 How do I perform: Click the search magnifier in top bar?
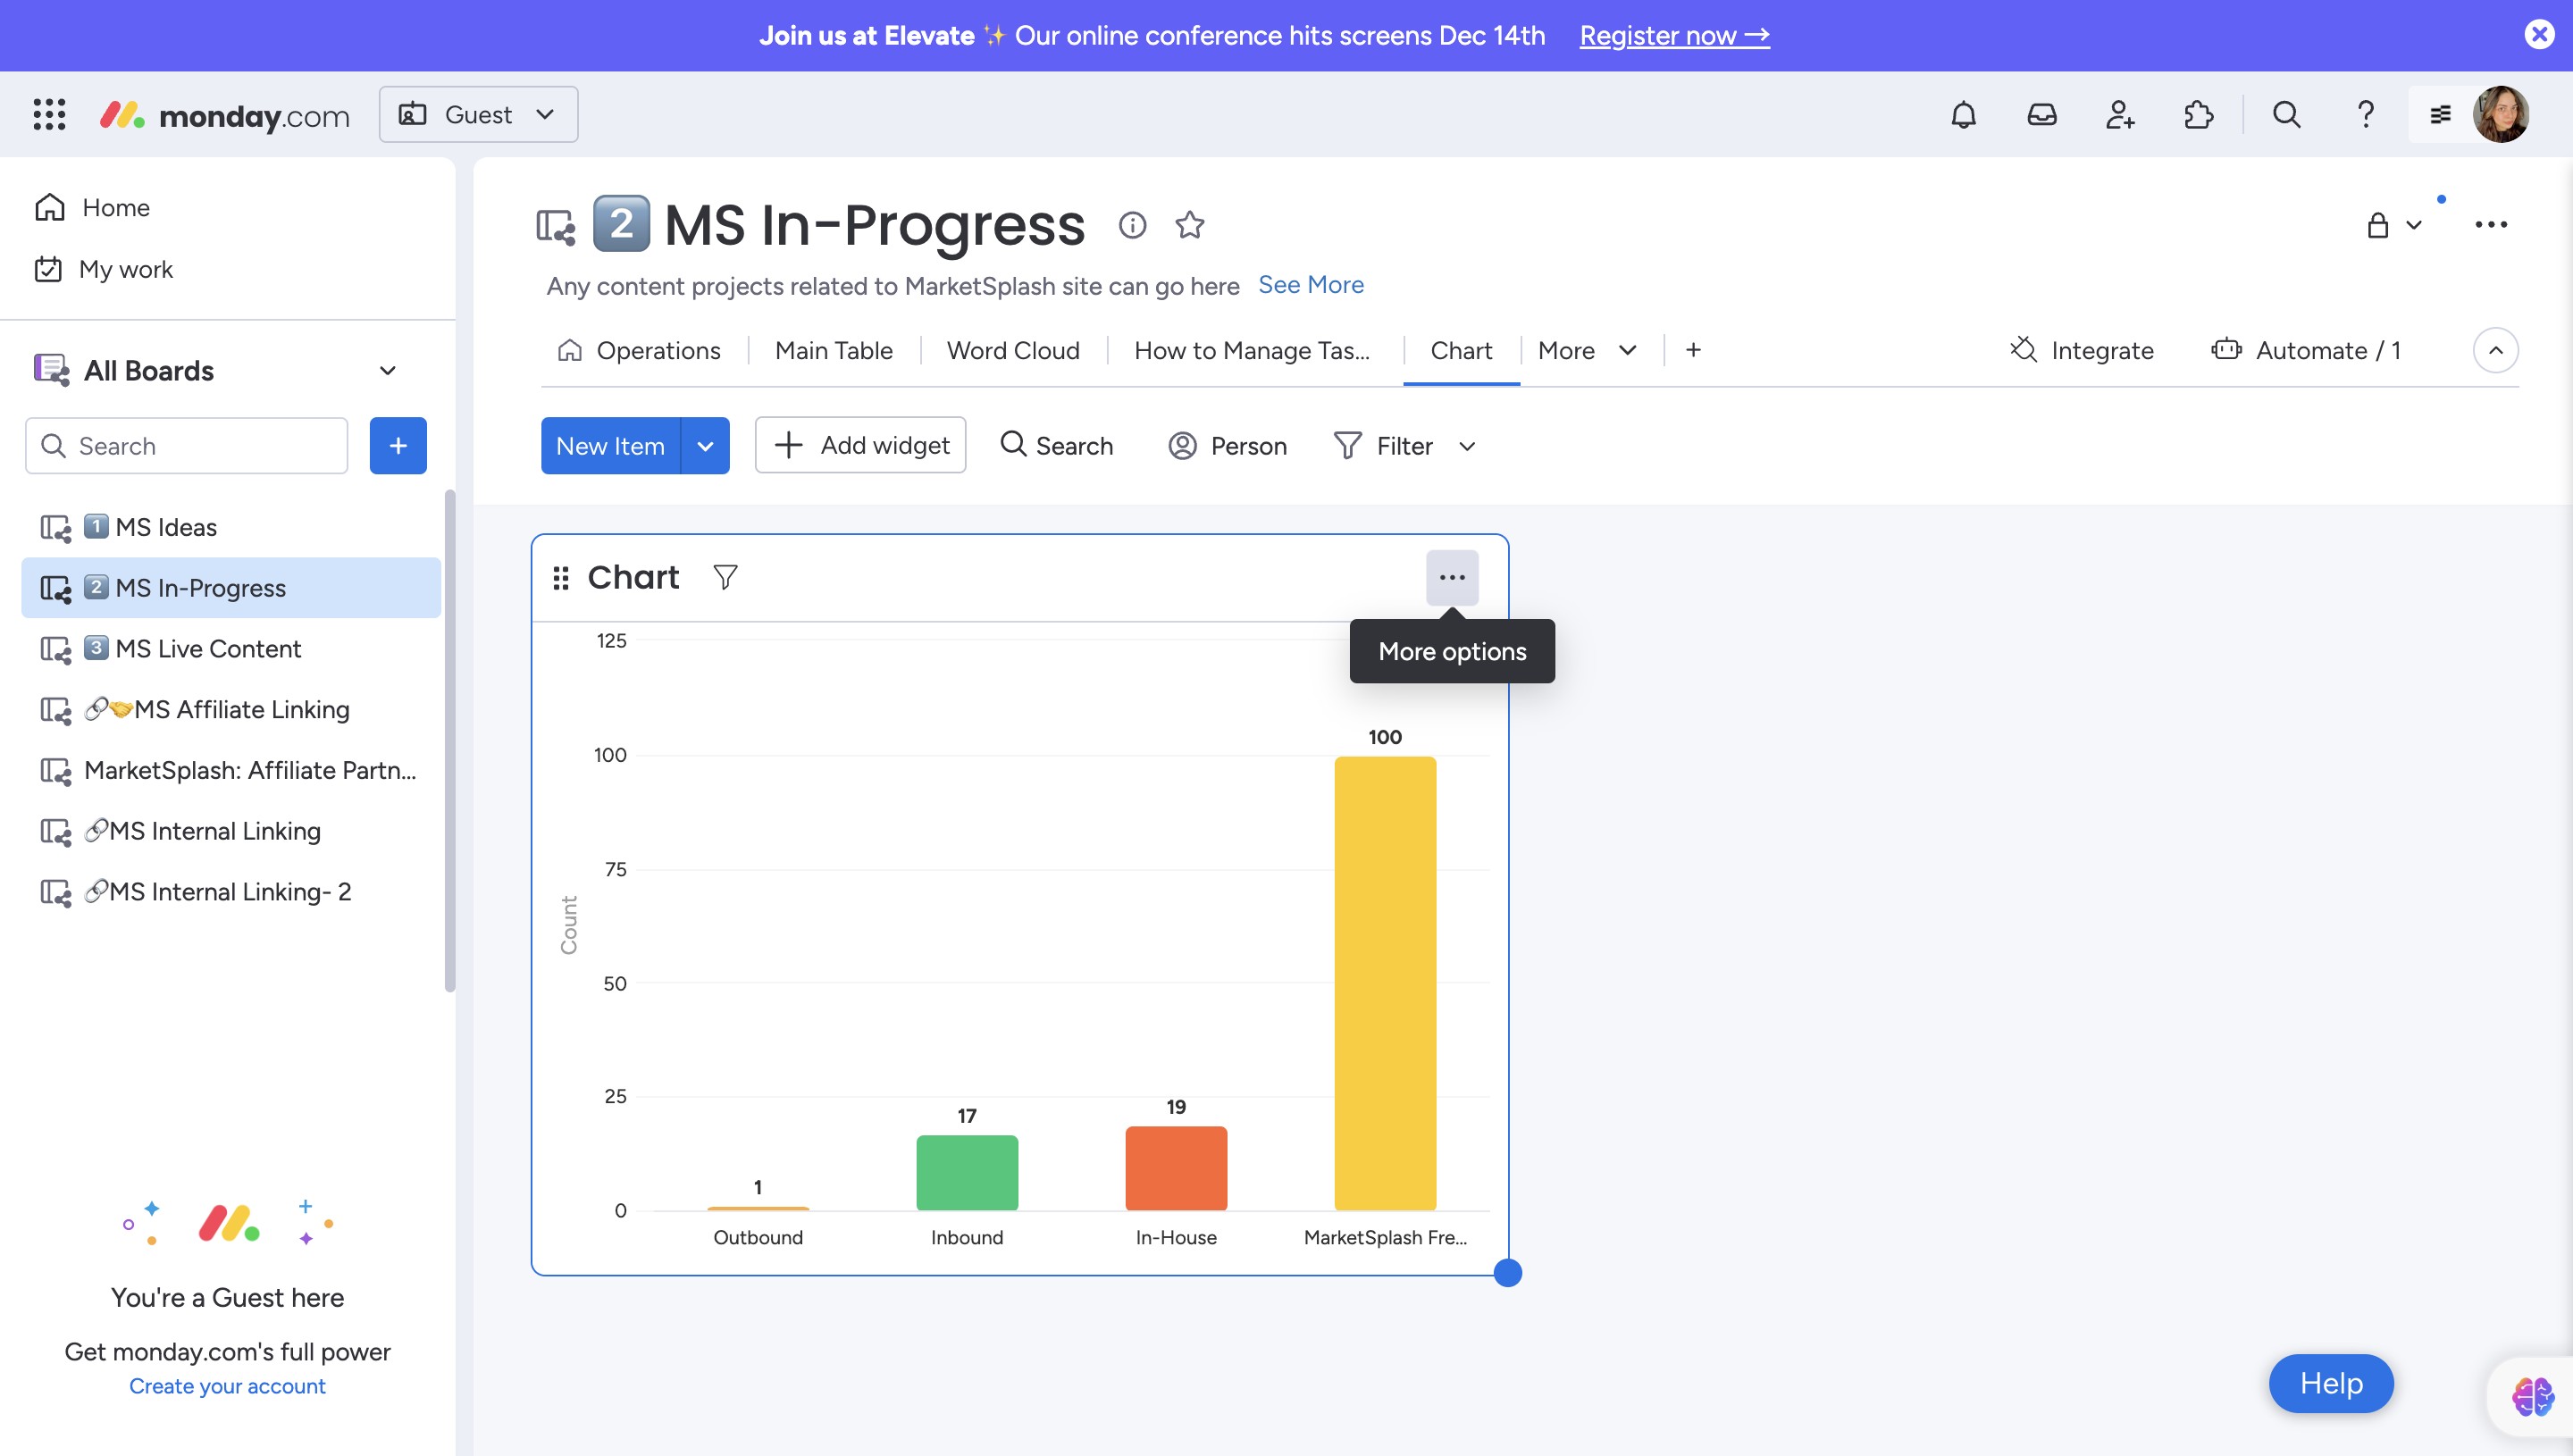(2286, 115)
